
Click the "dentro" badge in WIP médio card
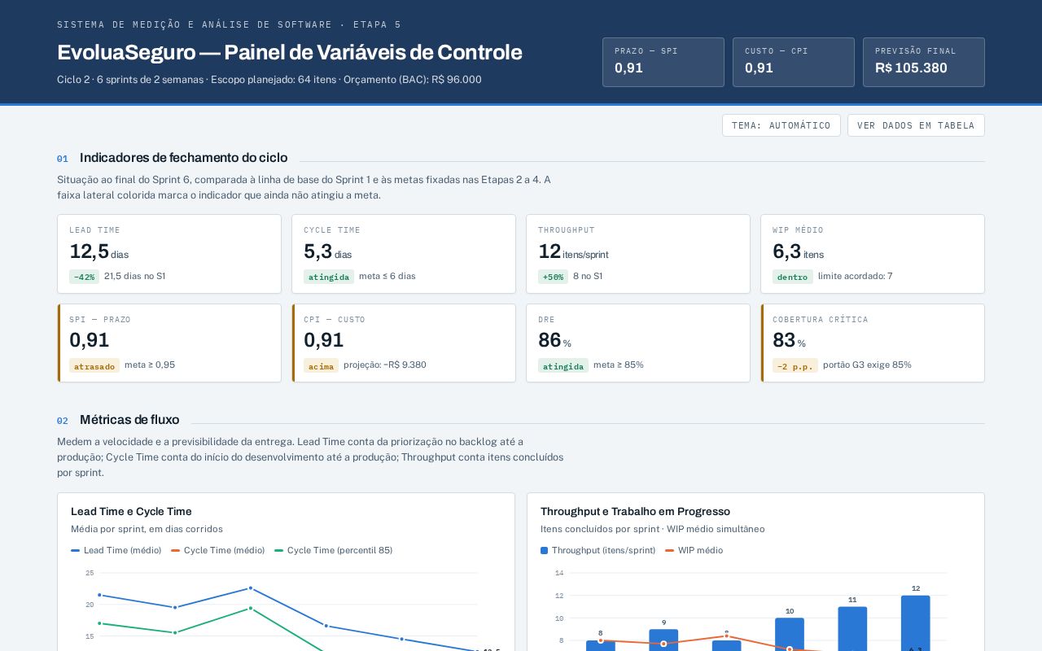[793, 277]
